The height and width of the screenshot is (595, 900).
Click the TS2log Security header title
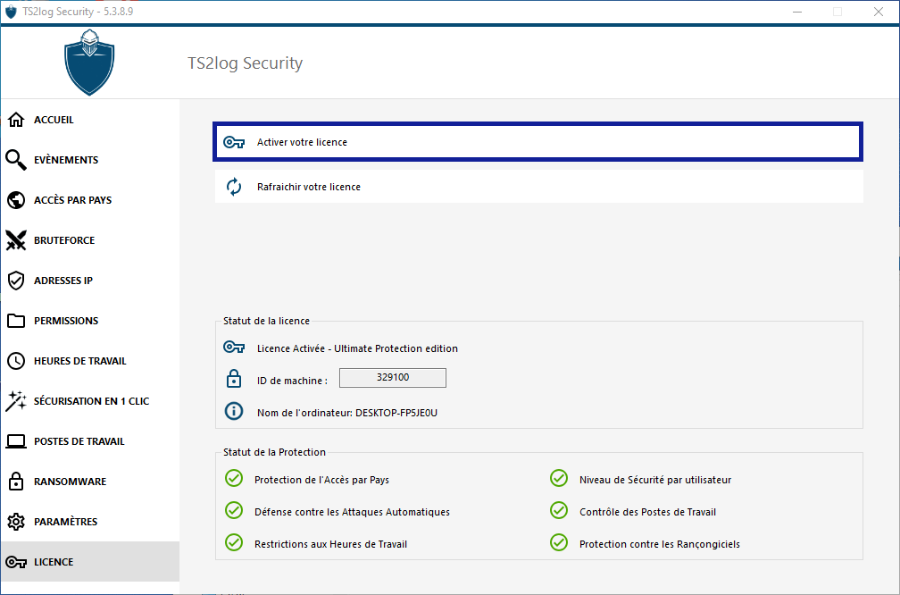245,63
